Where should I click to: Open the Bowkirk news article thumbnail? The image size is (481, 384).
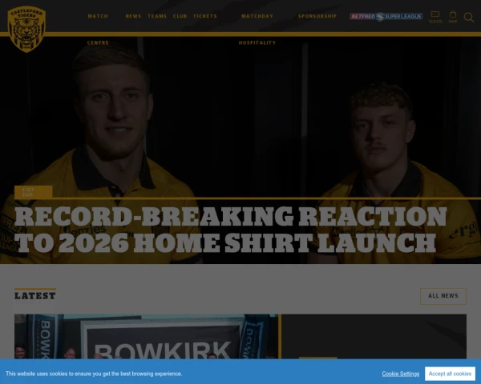pos(147,337)
